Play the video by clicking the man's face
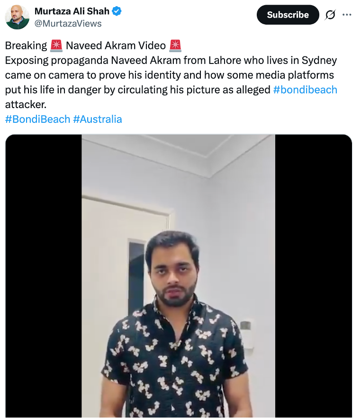Screen dimensions: 361x418 click(170, 268)
